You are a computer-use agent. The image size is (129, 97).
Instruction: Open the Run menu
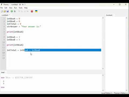point(16,8)
